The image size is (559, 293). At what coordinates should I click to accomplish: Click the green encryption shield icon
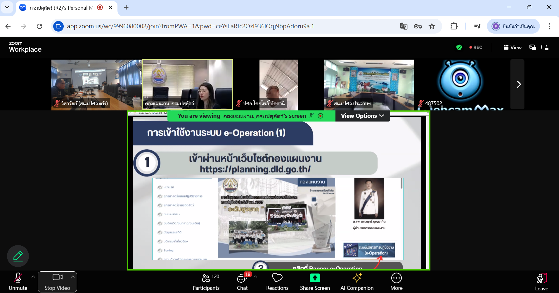[459, 47]
